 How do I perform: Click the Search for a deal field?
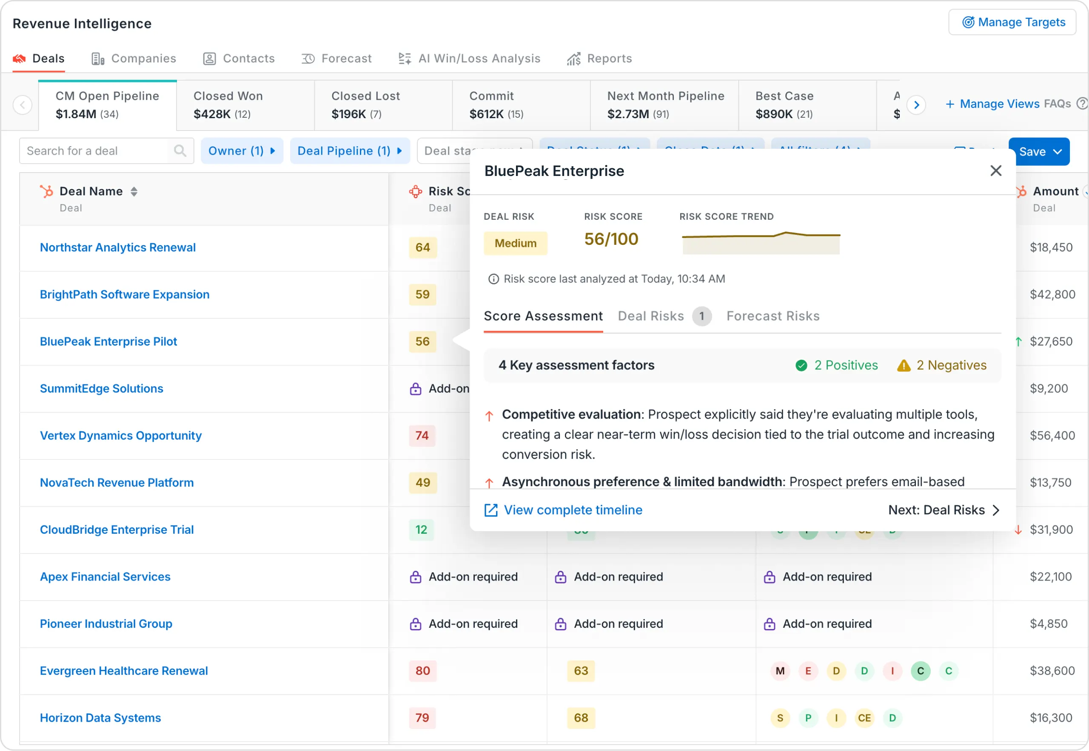pos(106,151)
